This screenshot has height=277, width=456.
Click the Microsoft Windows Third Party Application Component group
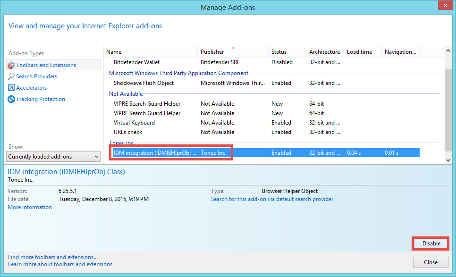(178, 73)
